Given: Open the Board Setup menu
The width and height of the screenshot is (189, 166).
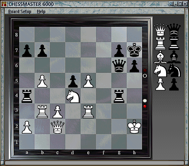Looking at the screenshot, I should (20, 11).
